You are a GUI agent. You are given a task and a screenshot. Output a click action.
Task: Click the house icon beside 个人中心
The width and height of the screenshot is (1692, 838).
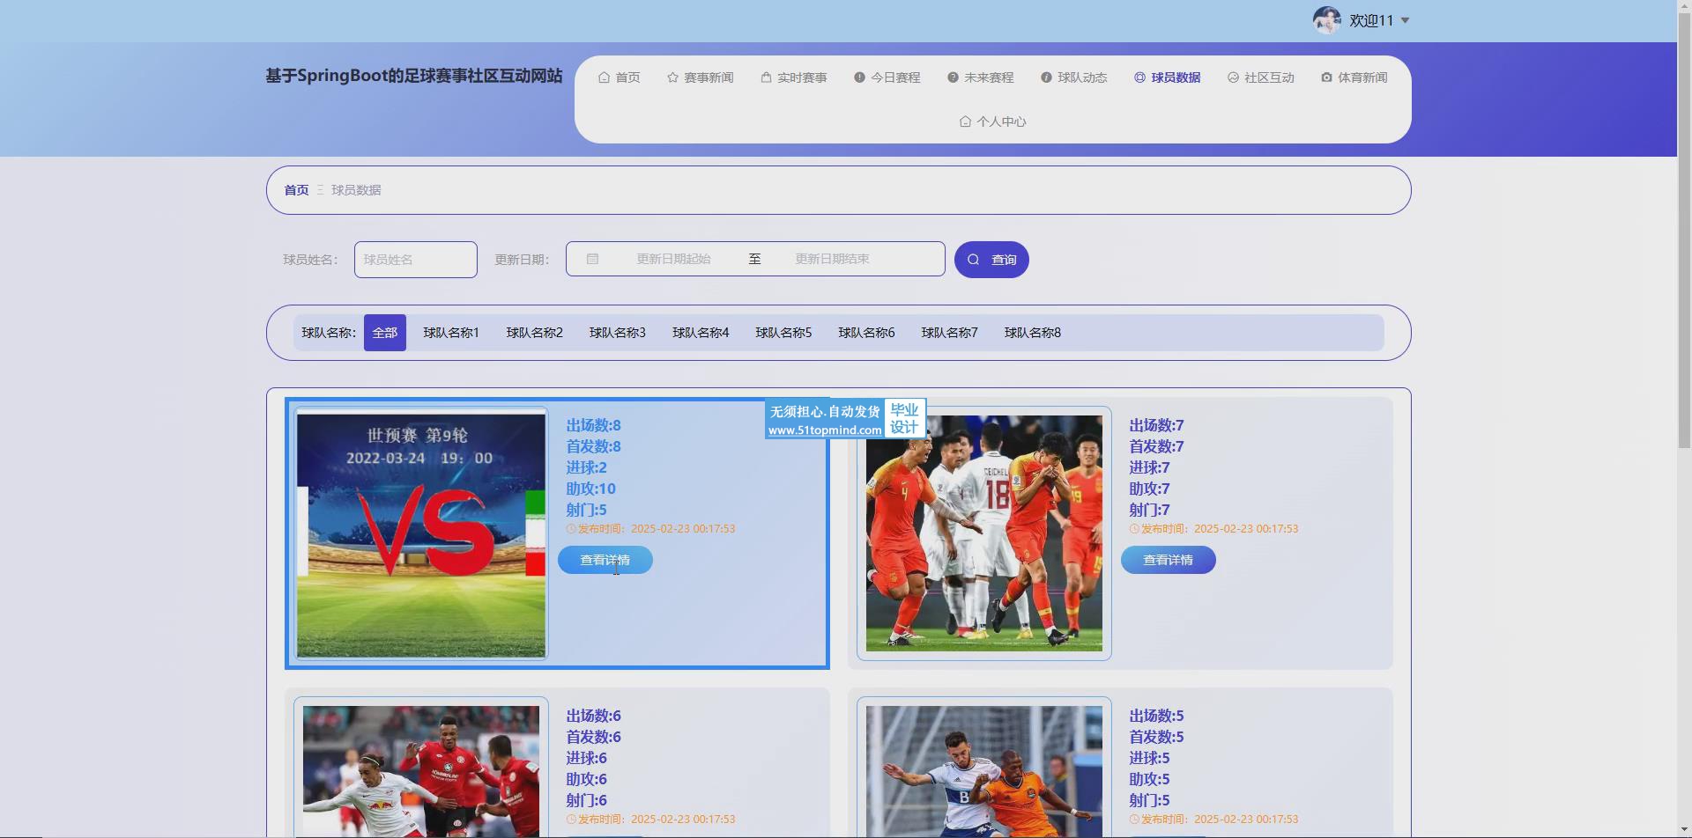(965, 121)
